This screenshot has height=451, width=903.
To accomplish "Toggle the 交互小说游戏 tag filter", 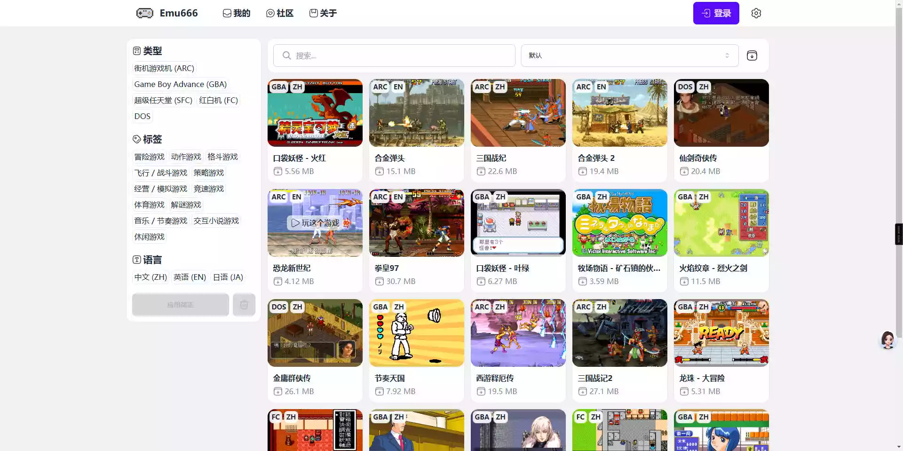I will [x=216, y=221].
